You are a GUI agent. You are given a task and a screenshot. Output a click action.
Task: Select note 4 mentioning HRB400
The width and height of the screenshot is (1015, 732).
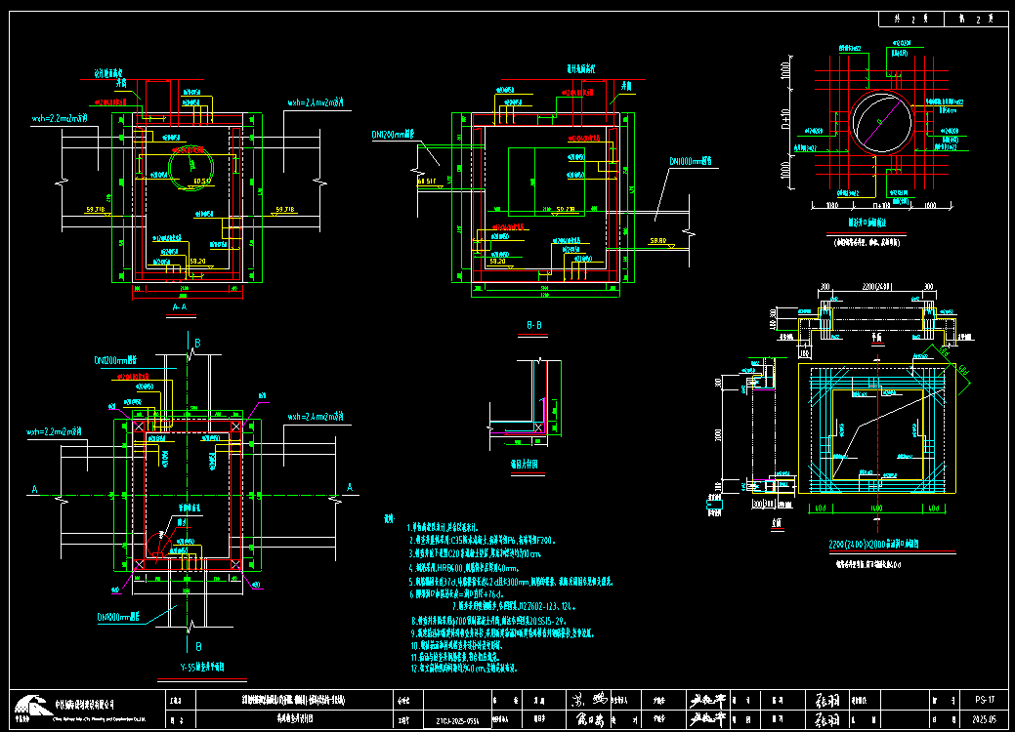(463, 568)
